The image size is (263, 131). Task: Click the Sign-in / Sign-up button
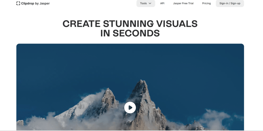click(x=230, y=3)
